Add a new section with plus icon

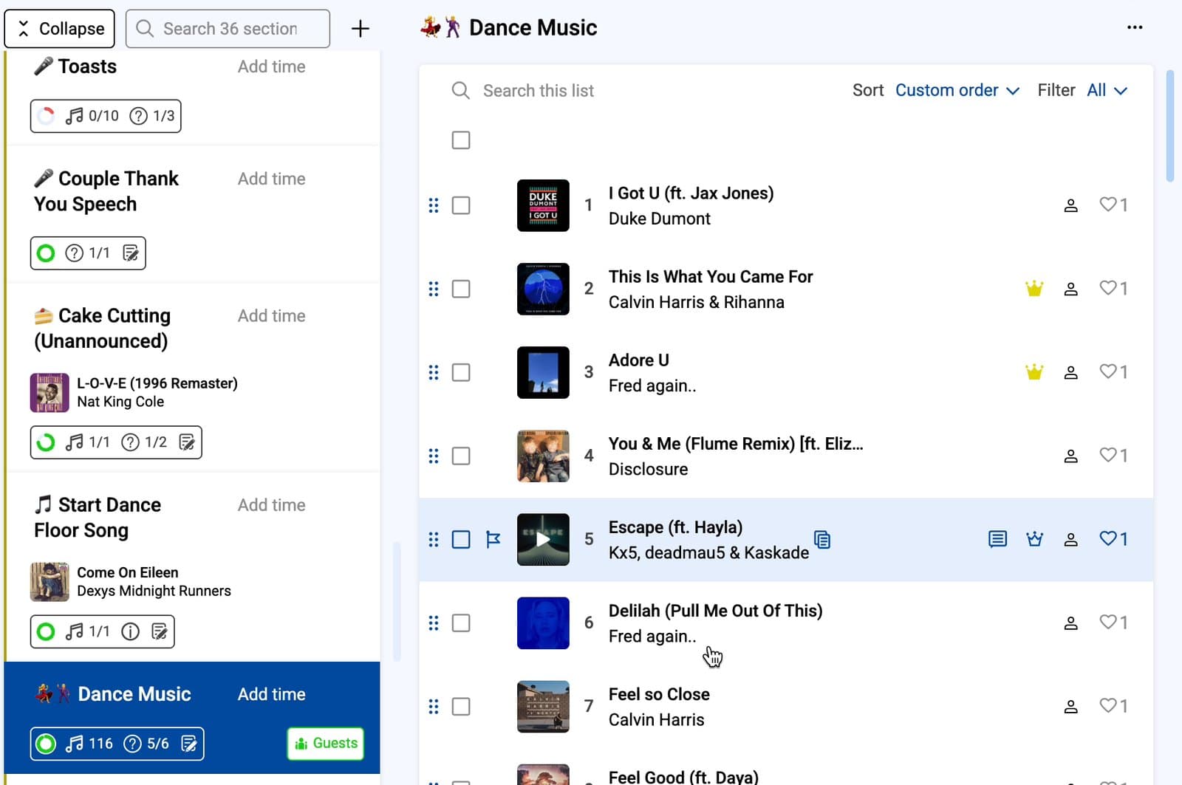click(360, 29)
